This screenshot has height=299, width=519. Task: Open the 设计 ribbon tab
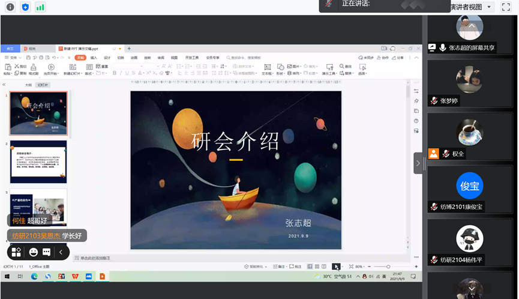(107, 58)
